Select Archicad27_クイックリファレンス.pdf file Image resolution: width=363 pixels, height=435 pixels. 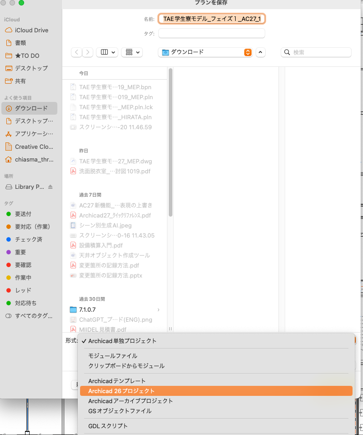tap(115, 215)
